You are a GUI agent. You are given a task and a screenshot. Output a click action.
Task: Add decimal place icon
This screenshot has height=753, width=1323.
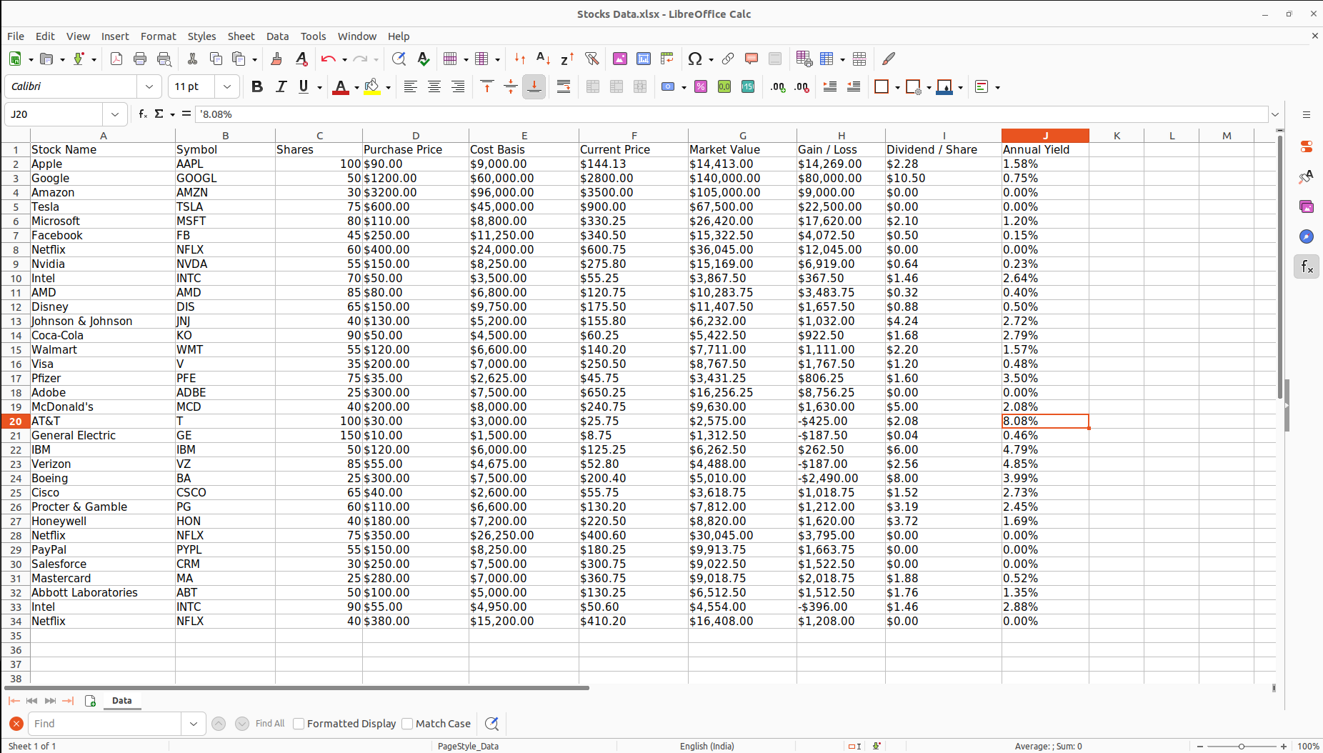778,86
